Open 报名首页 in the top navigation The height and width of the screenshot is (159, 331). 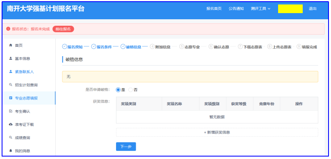pos(214,9)
